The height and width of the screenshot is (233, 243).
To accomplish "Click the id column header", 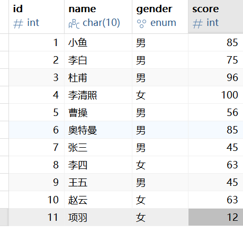I will (37, 16).
